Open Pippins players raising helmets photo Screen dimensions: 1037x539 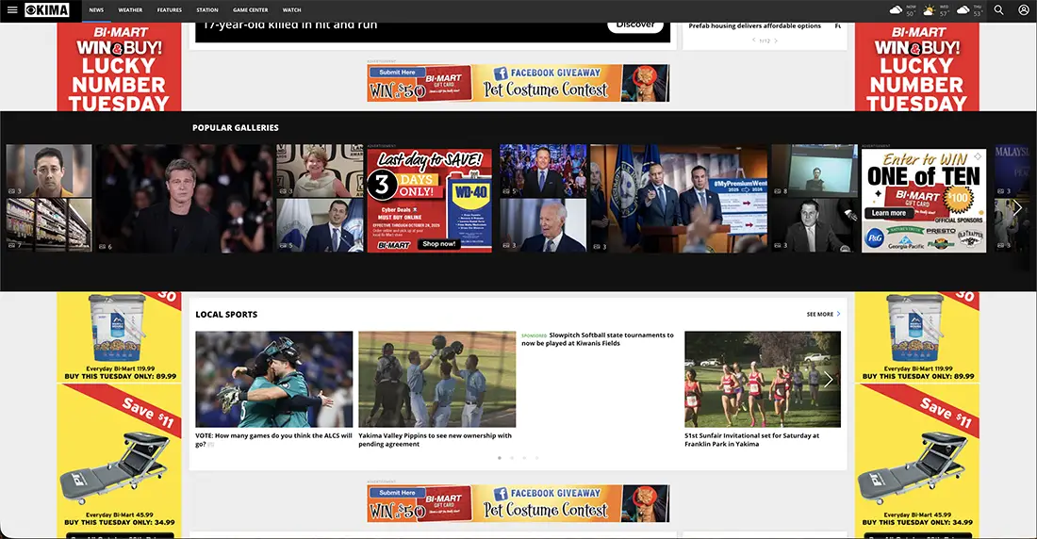tap(437, 379)
